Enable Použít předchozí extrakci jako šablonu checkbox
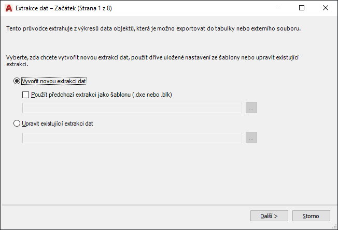Image resolution: width=338 pixels, height=230 pixels. pyautogui.click(x=26, y=95)
